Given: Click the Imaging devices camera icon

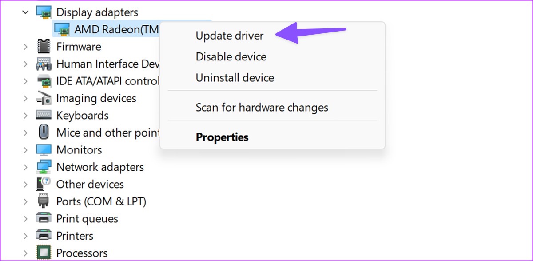Looking at the screenshot, I should tap(44, 98).
